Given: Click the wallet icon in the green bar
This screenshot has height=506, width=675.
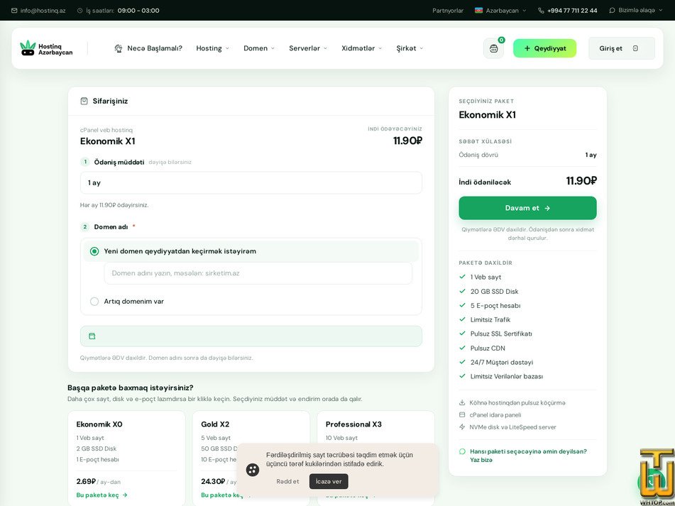Looking at the screenshot, I should click(92, 336).
